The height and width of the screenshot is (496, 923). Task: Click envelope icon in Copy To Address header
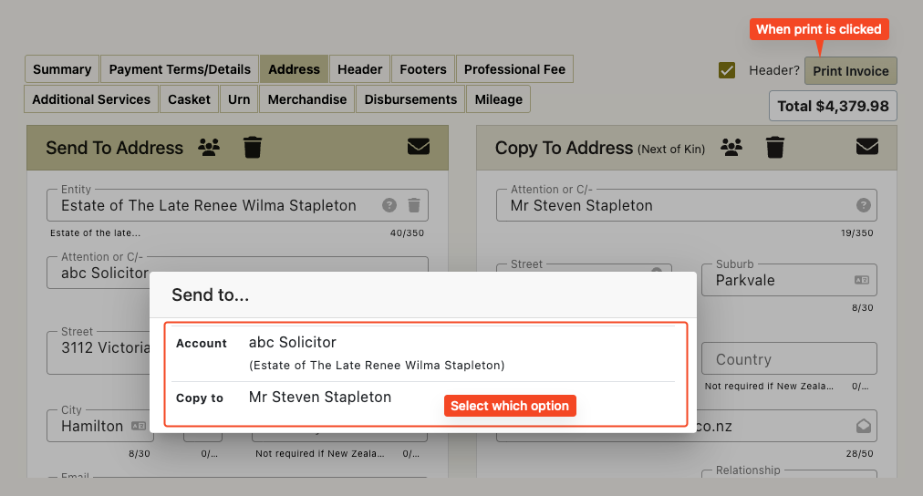tap(867, 147)
